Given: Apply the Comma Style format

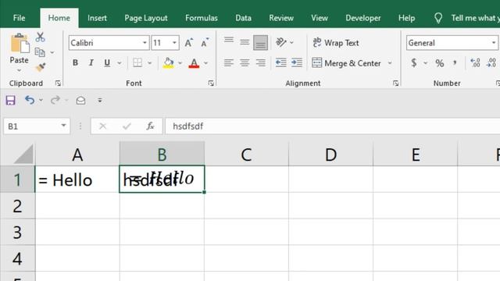Looking at the screenshot, I should [x=455, y=62].
